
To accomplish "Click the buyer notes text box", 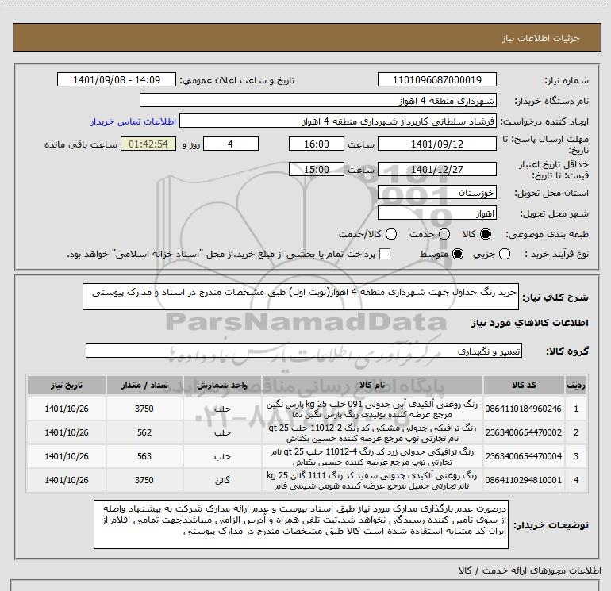I will click(301, 524).
